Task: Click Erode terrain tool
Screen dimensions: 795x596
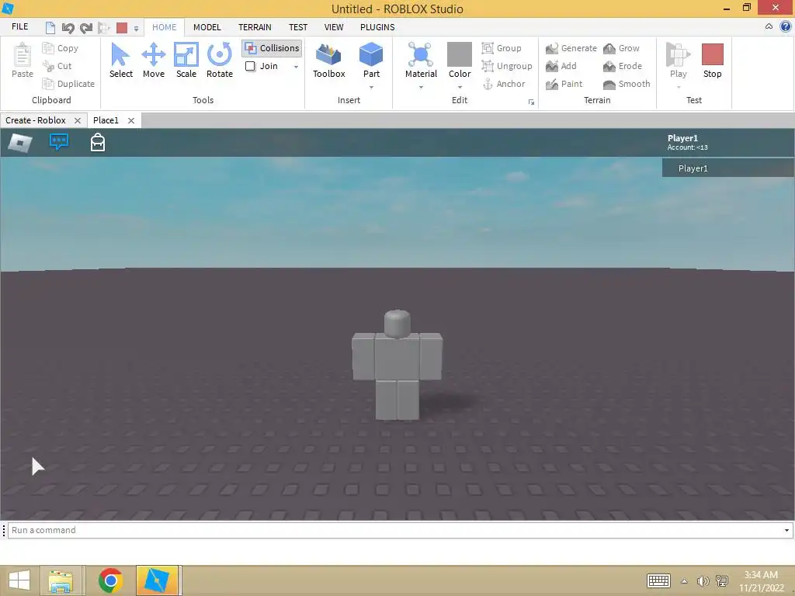Action: tap(623, 66)
